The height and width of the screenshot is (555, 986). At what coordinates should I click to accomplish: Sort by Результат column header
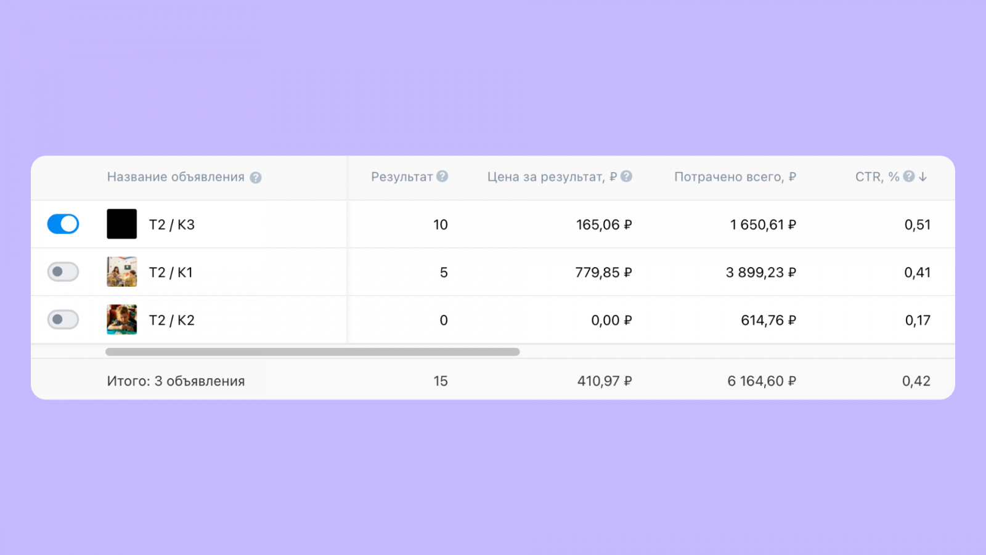(402, 177)
